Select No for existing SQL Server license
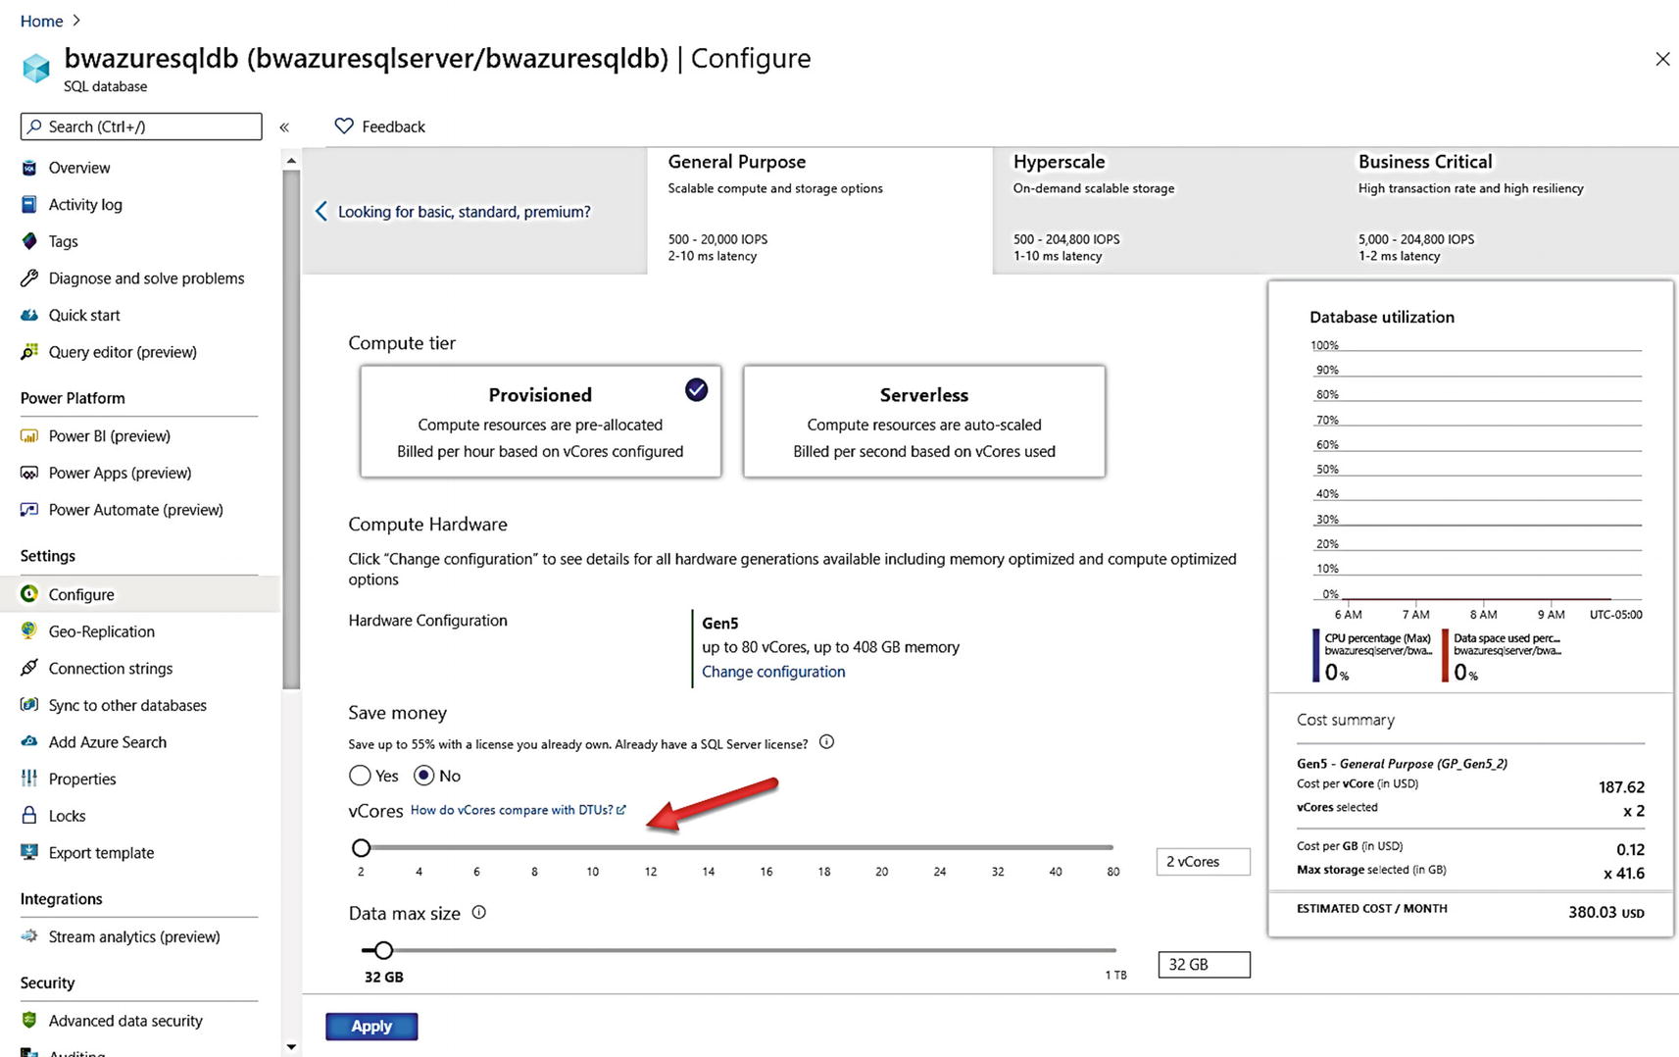Viewport: 1679px width, 1057px height. (423, 776)
